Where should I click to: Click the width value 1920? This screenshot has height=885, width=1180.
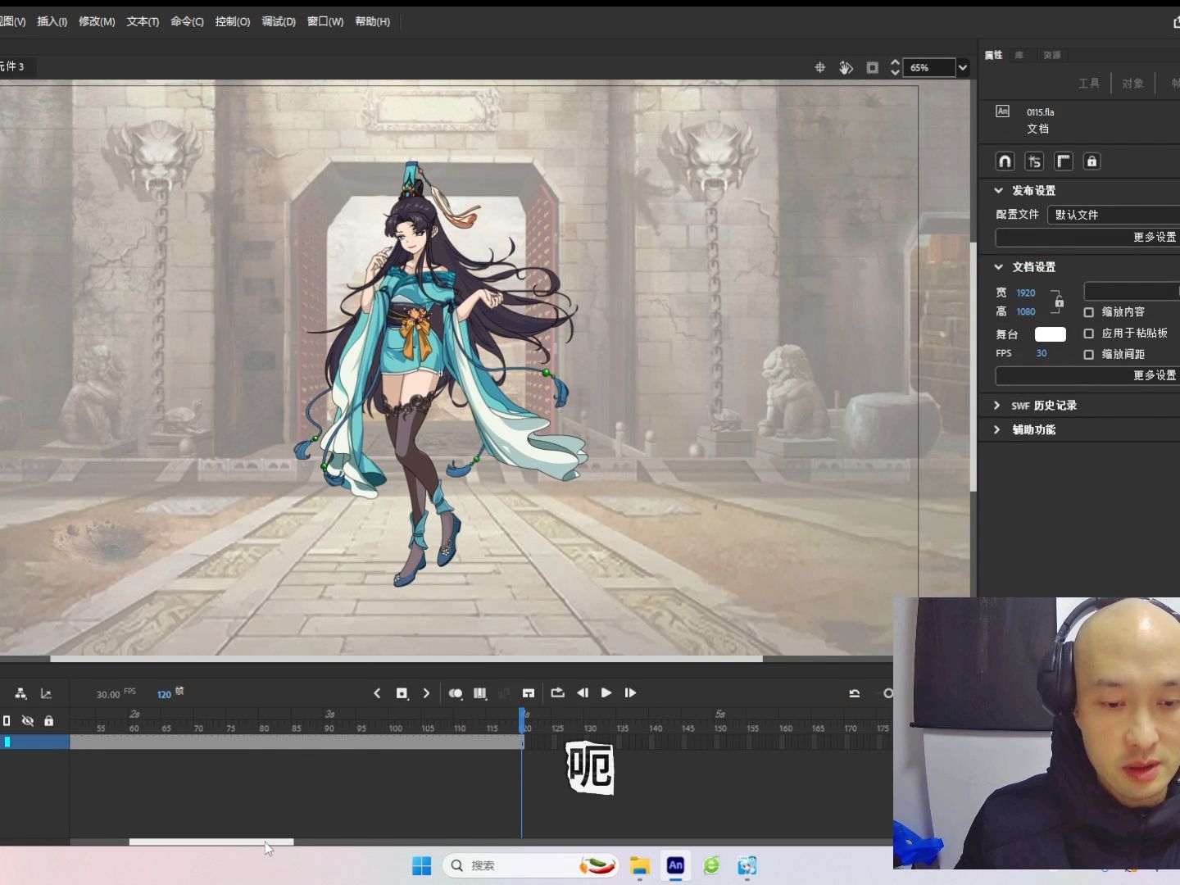tap(1026, 293)
